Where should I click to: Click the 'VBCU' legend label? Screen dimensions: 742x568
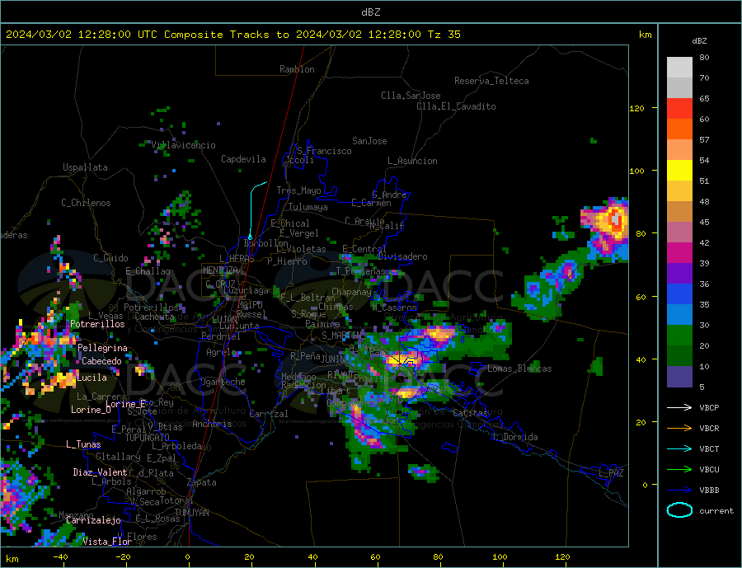(x=709, y=470)
